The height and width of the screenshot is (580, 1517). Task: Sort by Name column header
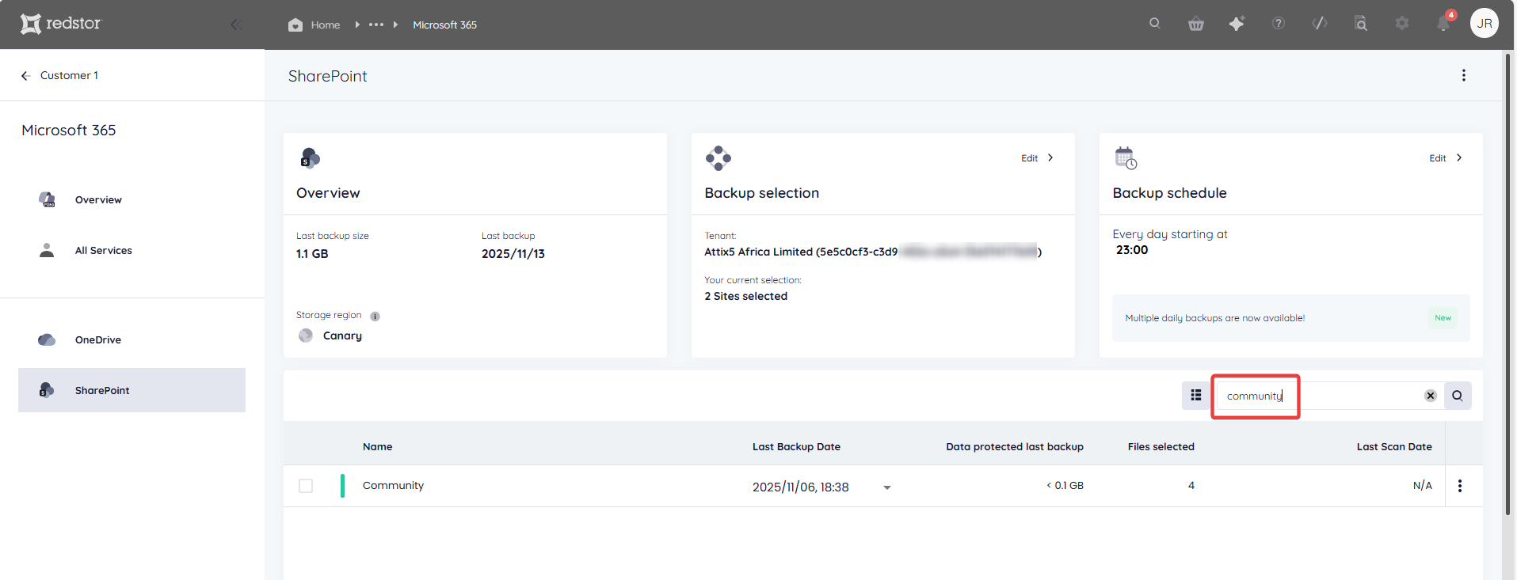(377, 446)
